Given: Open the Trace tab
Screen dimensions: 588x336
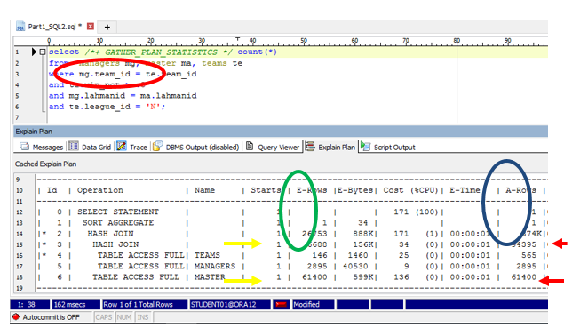Looking at the screenshot, I should click(x=132, y=148).
